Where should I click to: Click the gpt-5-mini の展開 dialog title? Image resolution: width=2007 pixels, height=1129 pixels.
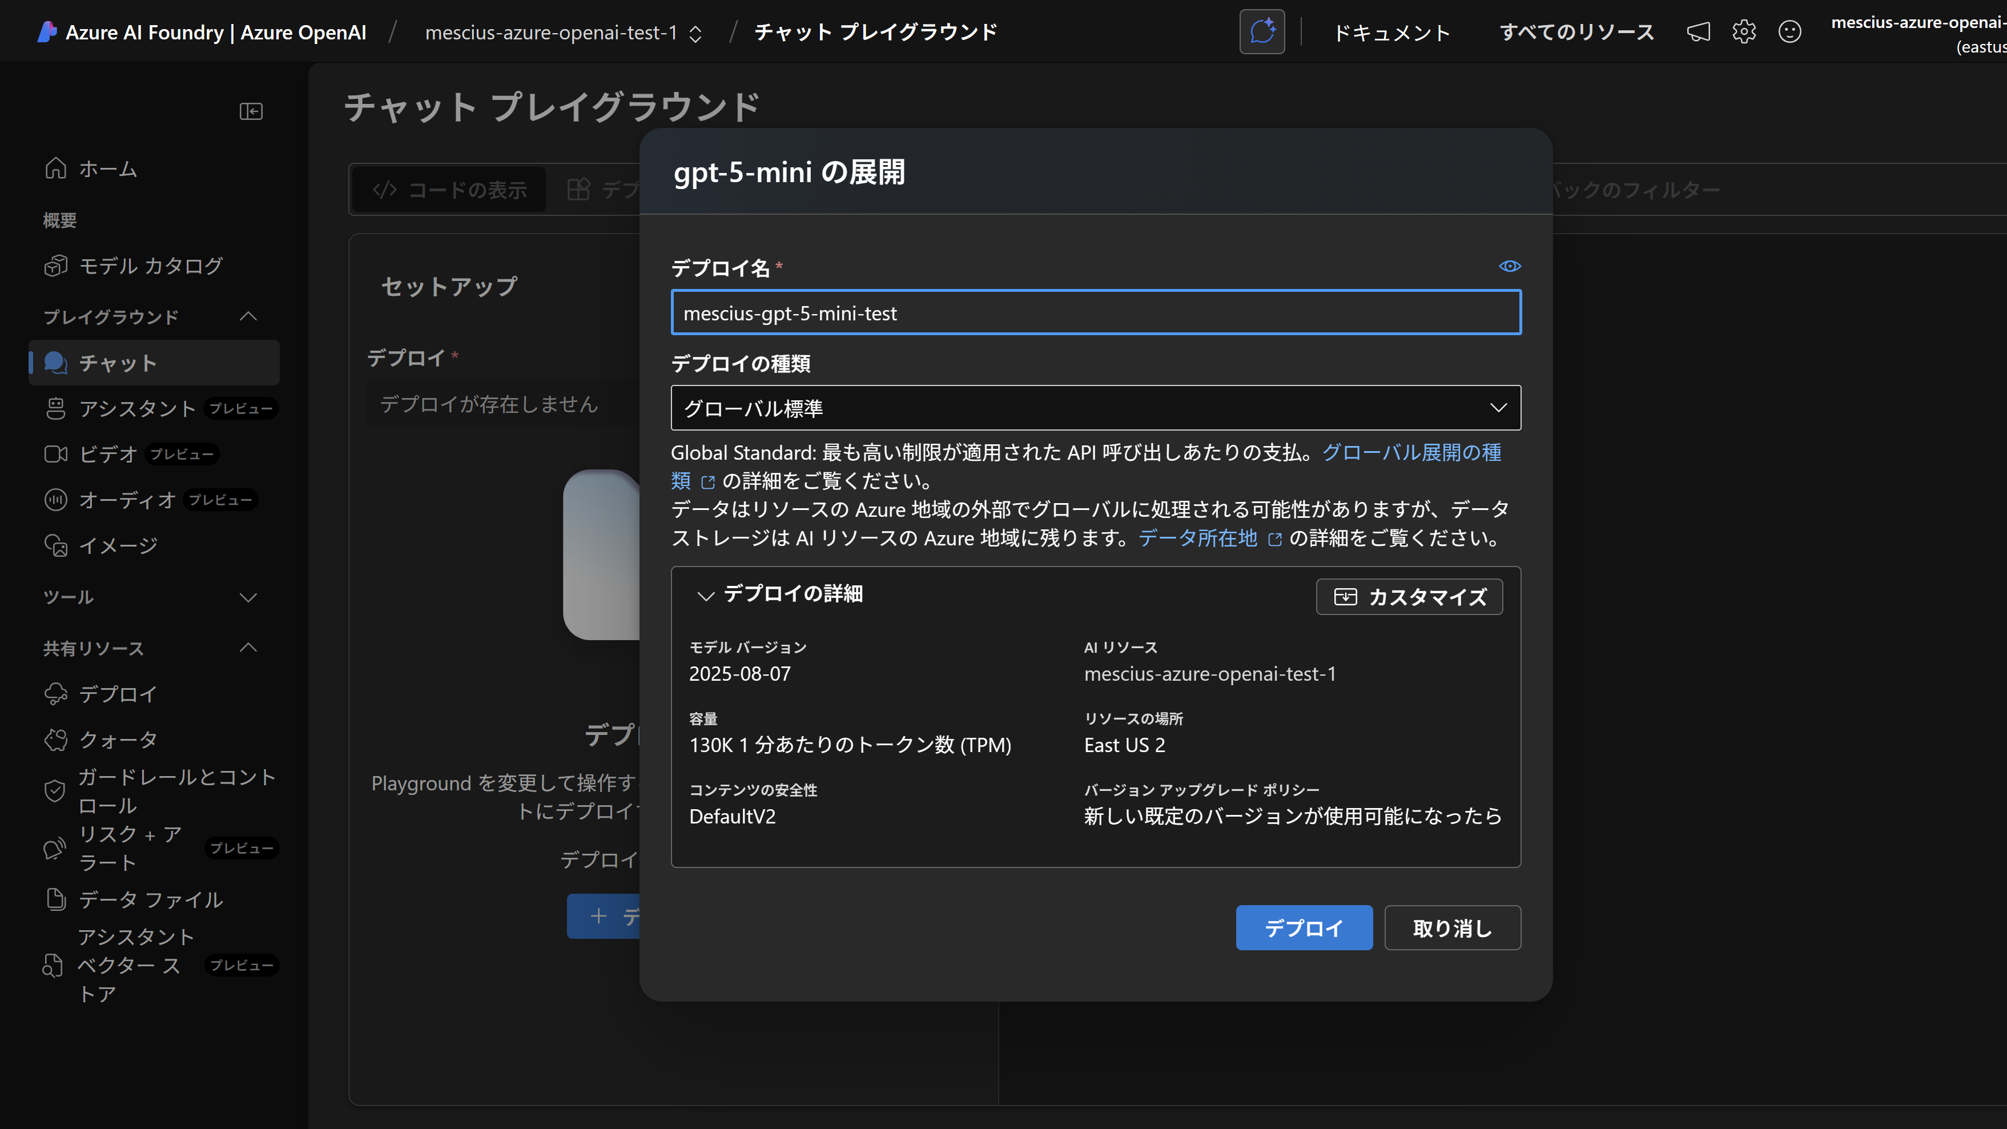coord(789,172)
